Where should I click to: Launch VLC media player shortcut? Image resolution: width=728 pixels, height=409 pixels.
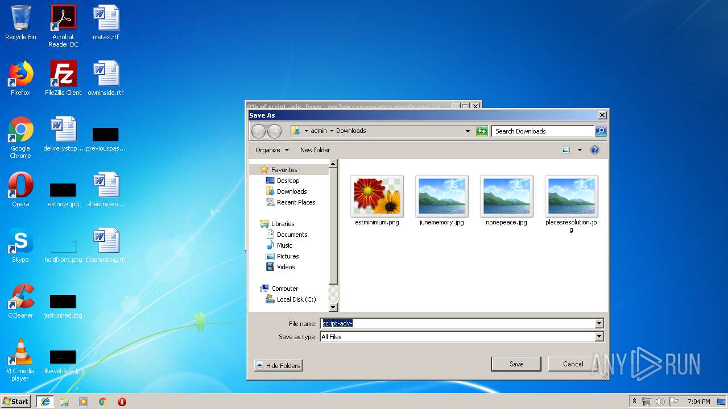tap(20, 360)
